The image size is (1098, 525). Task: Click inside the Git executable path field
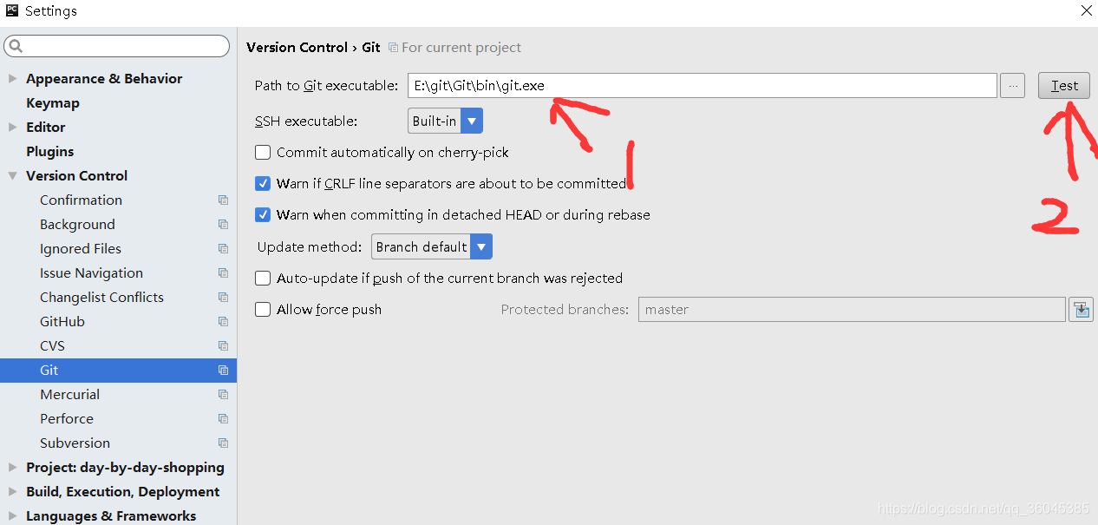(x=694, y=85)
